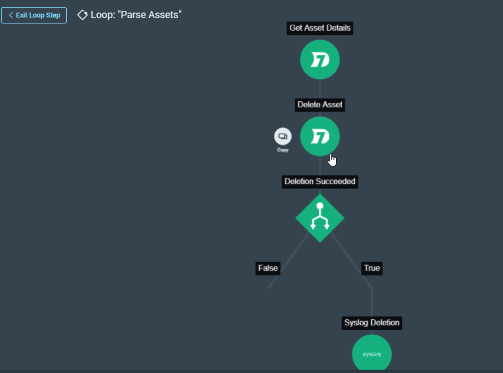Click the Delete Asset label
503x373 pixels.
[320, 104]
